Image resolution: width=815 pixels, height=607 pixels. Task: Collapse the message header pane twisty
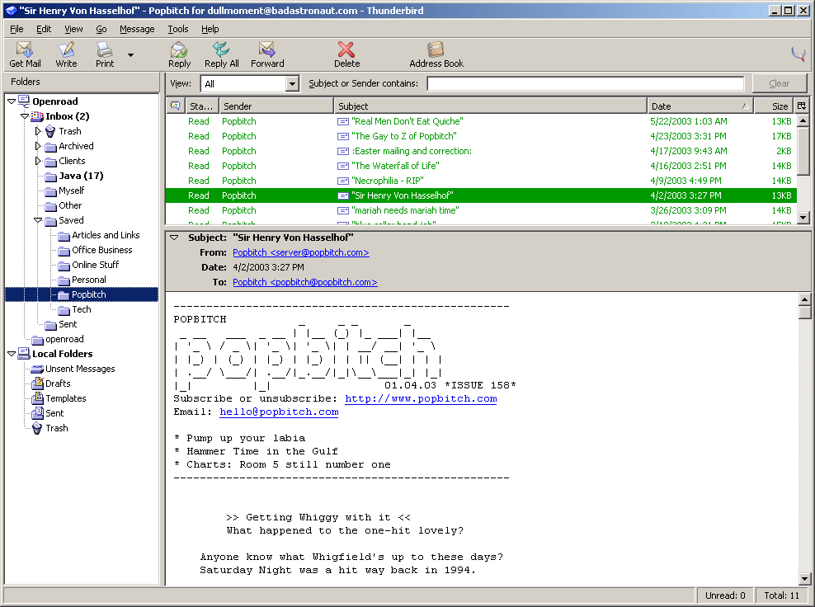174,238
